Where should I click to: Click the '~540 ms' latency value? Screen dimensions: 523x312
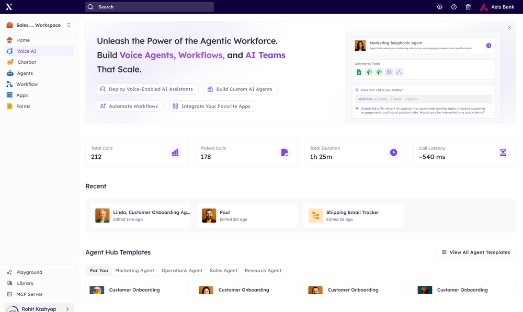(432, 157)
